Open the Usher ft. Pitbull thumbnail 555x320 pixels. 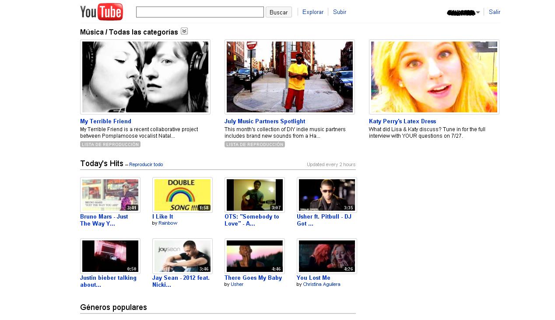pos(327,195)
